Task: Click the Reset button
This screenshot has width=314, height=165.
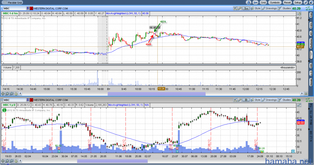Action: (287, 3)
